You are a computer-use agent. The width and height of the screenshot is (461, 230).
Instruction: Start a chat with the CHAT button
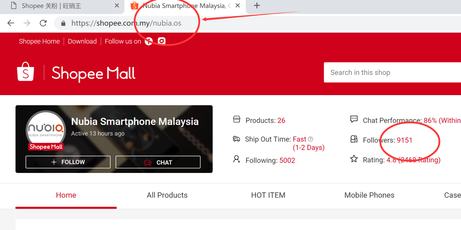tap(158, 162)
